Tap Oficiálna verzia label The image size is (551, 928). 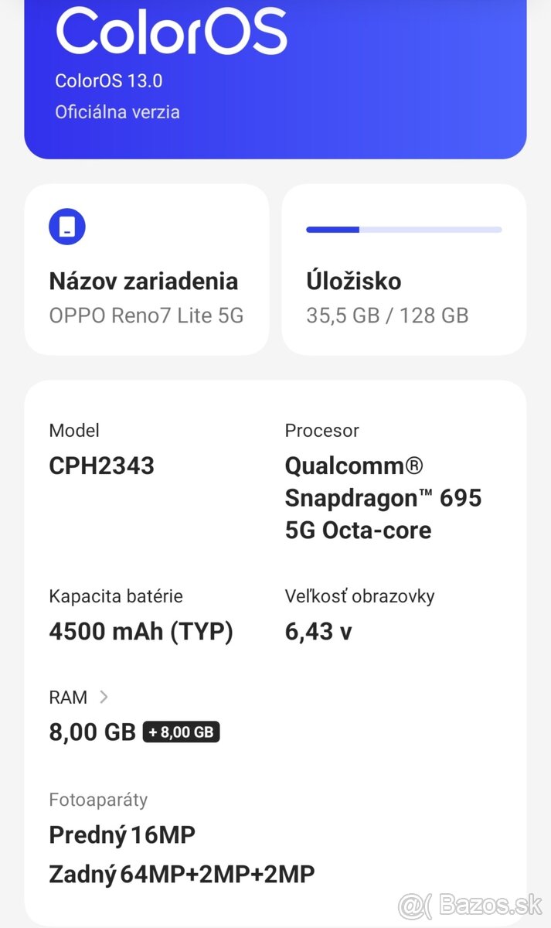[x=117, y=112]
